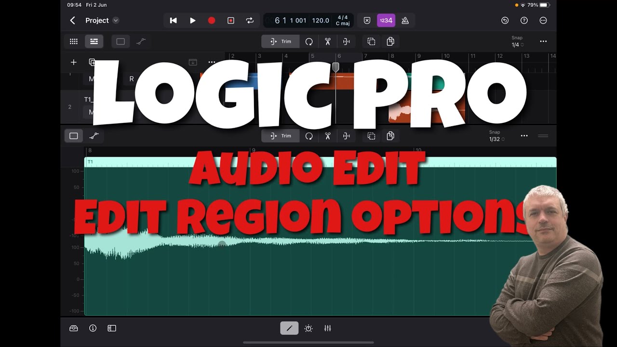Image resolution: width=617 pixels, height=347 pixels.
Task: Switch to the Tracks view button
Action: 94,41
